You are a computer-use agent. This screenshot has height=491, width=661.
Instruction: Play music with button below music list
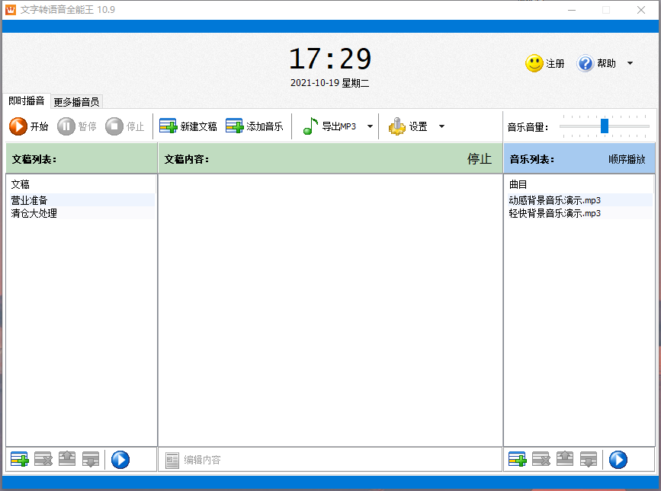[618, 459]
